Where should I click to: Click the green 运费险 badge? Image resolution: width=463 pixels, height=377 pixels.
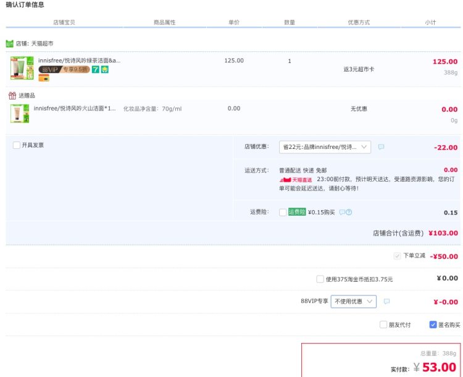[x=297, y=212]
